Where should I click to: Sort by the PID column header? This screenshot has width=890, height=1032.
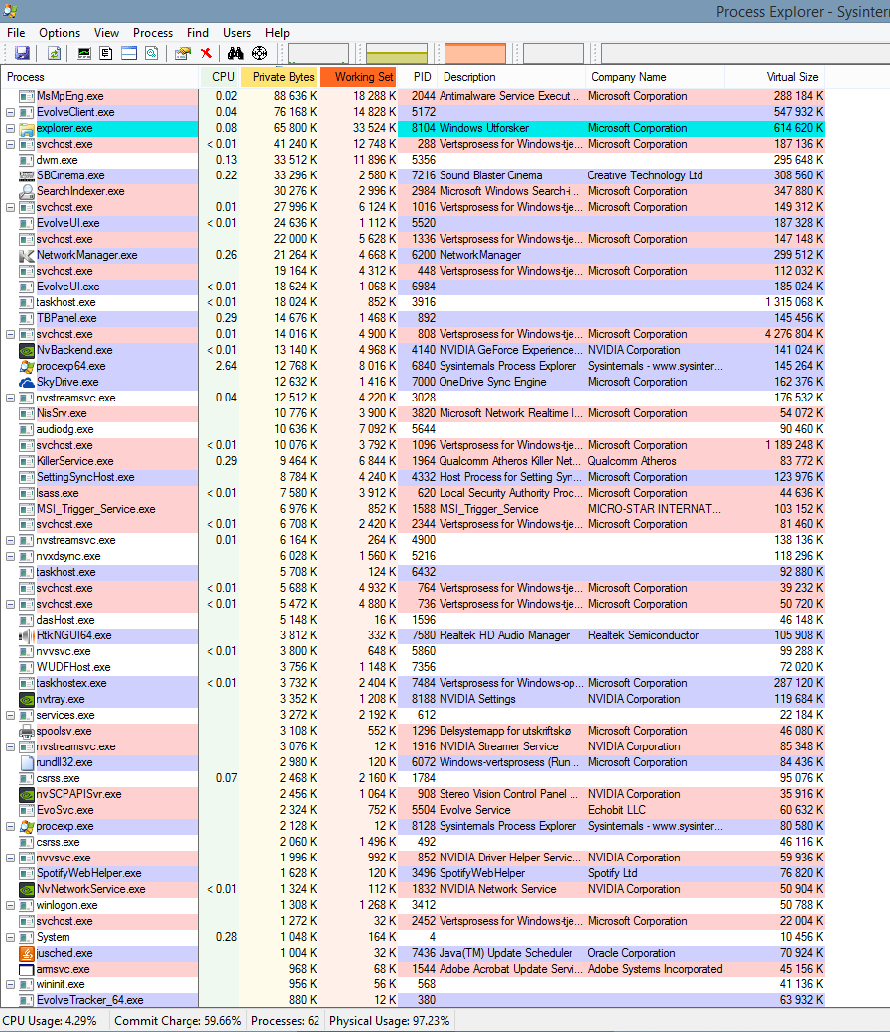pos(417,77)
